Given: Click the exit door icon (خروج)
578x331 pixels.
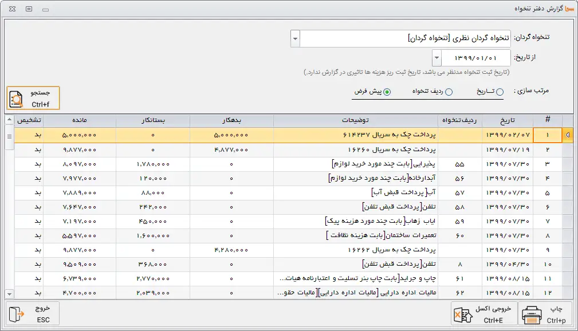Looking at the screenshot, I should click(x=18, y=314).
